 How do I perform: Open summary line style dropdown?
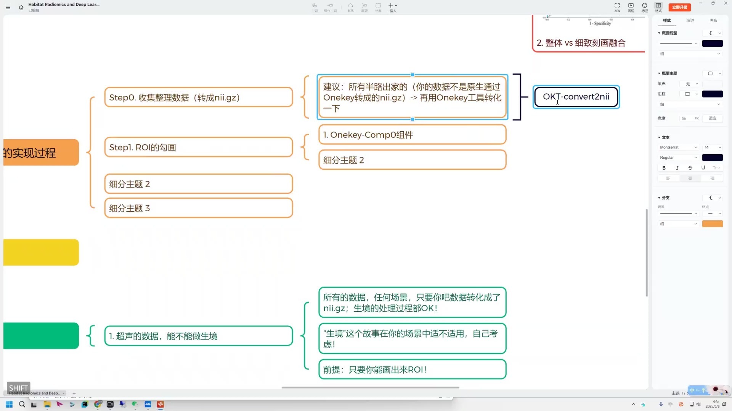click(x=678, y=43)
